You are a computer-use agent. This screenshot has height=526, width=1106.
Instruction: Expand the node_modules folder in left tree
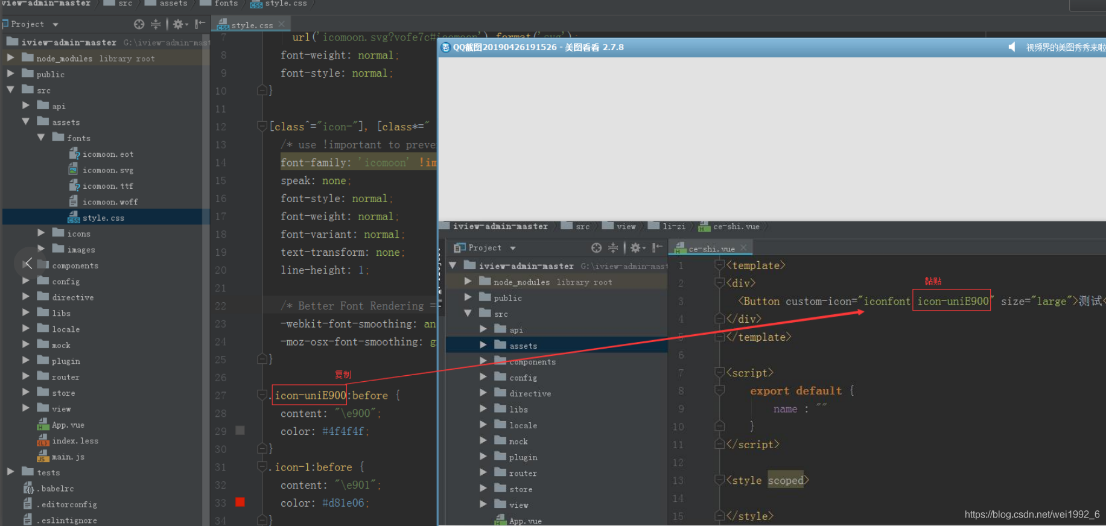(x=10, y=58)
